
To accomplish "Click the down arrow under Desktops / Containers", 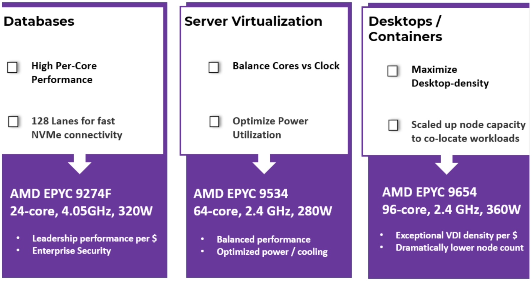I will [x=447, y=165].
